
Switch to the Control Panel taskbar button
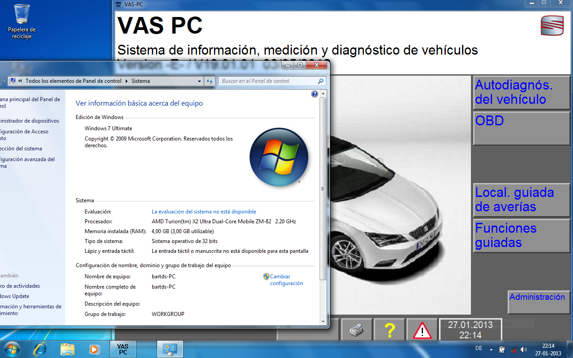pyautogui.click(x=170, y=349)
